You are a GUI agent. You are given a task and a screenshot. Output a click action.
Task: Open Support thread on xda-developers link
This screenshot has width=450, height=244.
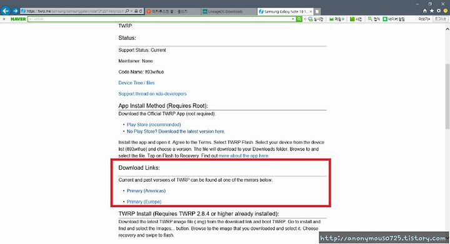click(x=152, y=94)
